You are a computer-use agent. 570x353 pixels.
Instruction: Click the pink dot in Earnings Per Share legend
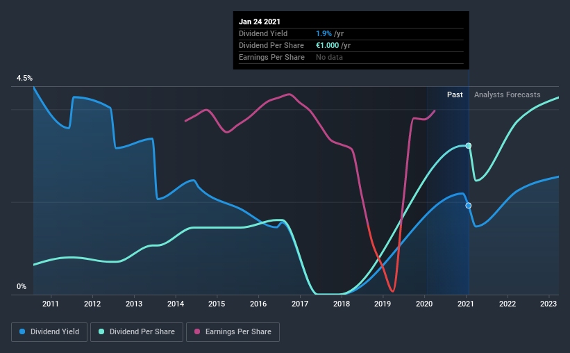pos(197,331)
